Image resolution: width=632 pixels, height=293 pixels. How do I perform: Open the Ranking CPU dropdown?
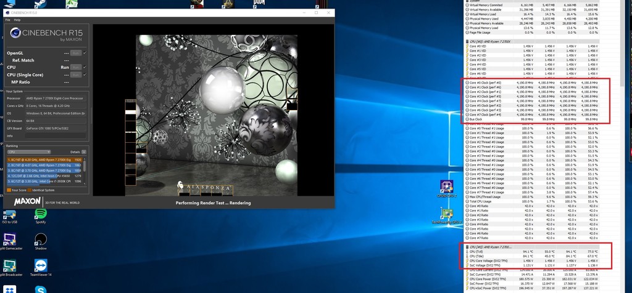pos(28,152)
